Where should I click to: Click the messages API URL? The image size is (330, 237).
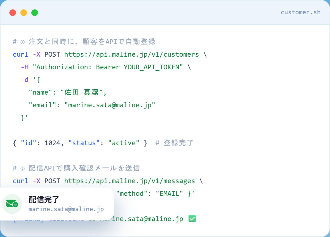pyautogui.click(x=130, y=181)
